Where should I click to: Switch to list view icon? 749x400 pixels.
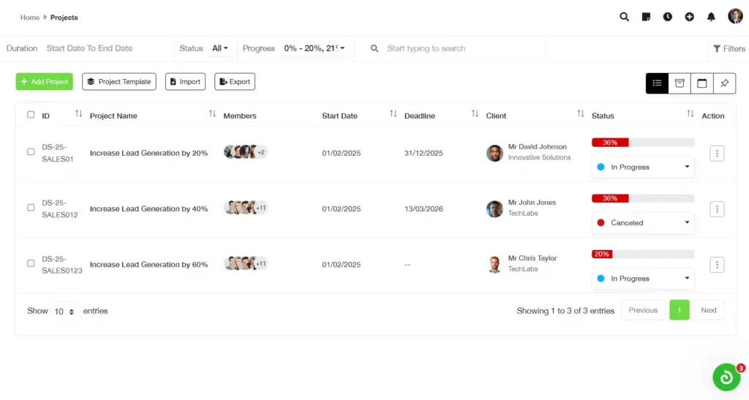[x=657, y=83]
